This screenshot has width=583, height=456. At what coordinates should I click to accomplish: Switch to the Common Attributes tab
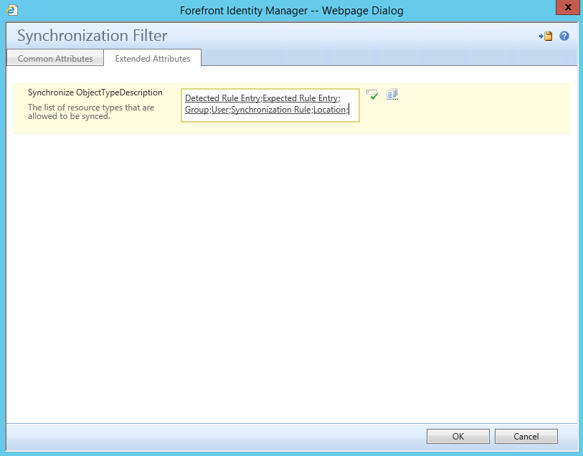pos(55,58)
